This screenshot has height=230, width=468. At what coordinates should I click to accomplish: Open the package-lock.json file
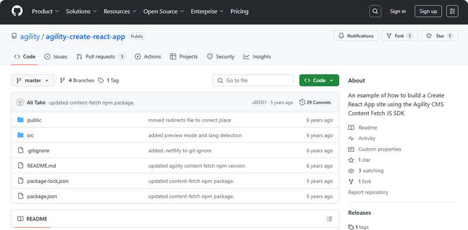click(48, 181)
